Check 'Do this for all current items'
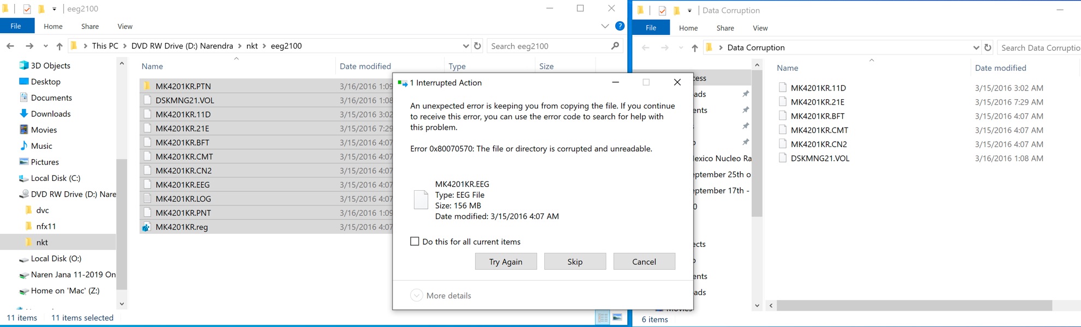Screen dimensions: 1081x327 (415, 241)
